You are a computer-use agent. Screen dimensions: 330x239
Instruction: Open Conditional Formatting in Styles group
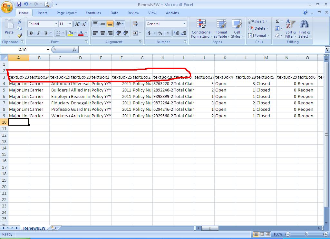(201, 29)
